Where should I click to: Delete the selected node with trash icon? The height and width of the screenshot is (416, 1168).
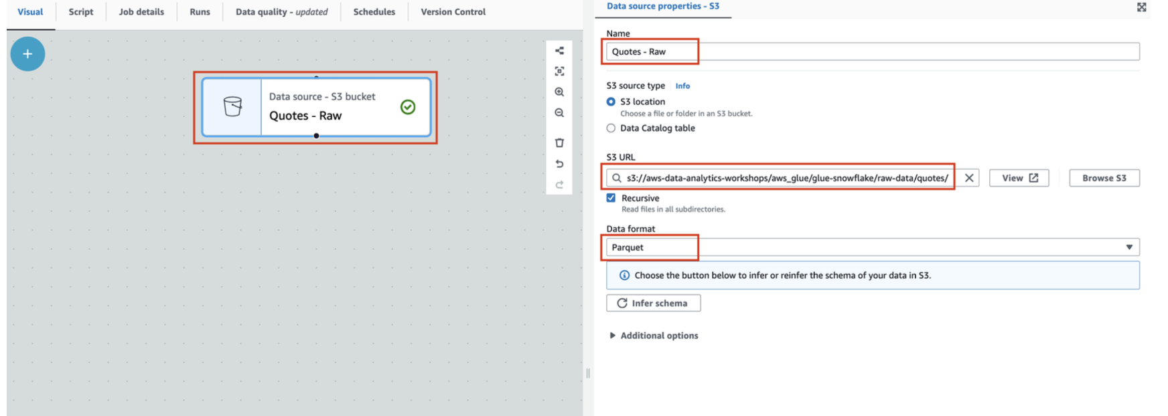tap(559, 142)
